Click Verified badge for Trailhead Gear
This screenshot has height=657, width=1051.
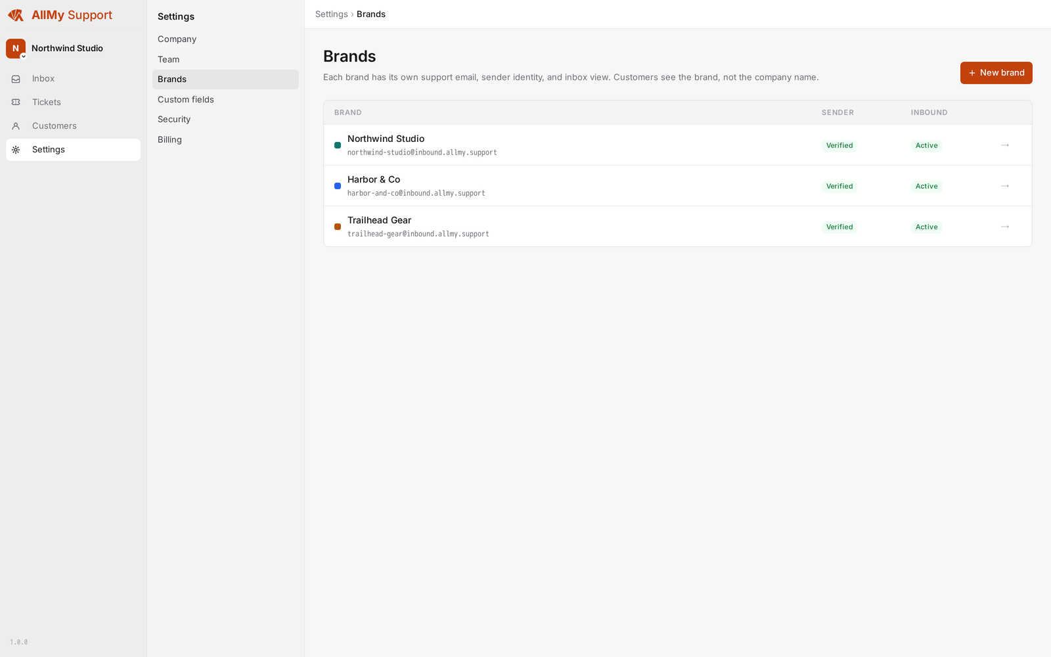point(839,227)
